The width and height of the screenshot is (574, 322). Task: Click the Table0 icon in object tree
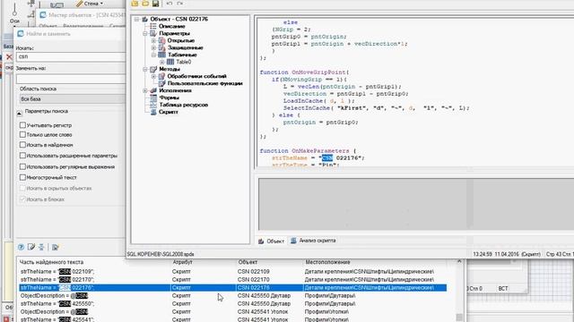[170, 62]
